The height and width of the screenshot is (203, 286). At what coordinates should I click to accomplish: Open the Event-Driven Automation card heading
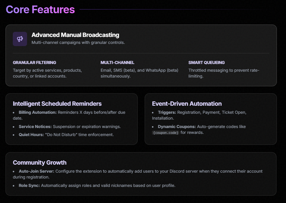[x=187, y=104]
